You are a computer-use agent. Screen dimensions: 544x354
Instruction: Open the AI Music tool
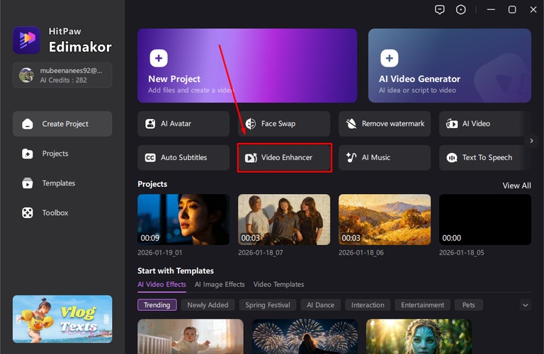tap(385, 158)
